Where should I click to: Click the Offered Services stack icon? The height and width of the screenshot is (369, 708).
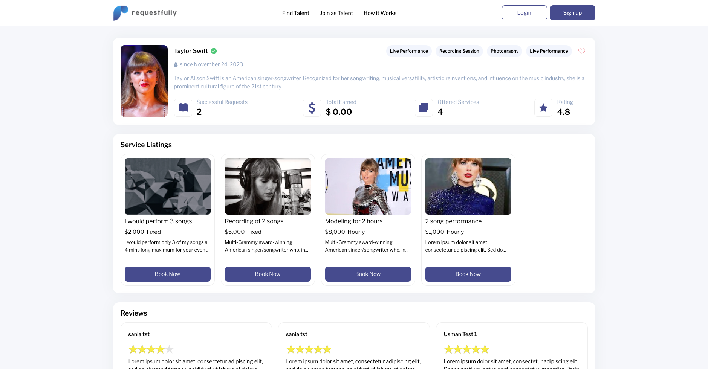[424, 108]
